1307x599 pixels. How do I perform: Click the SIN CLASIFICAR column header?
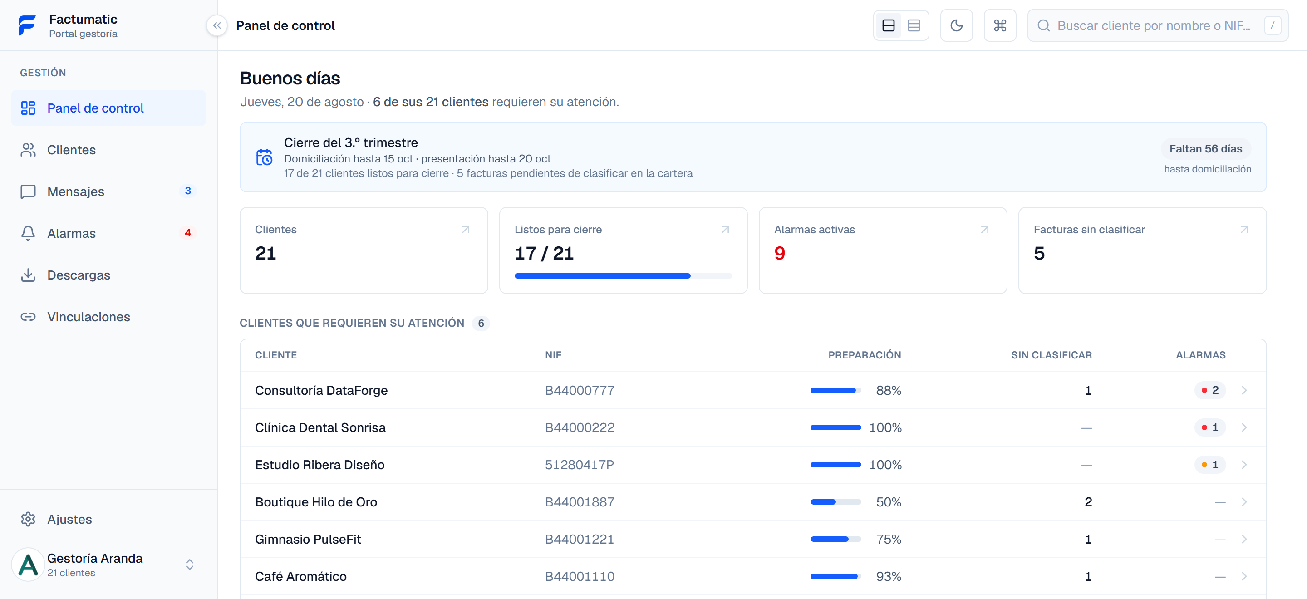tap(1051, 355)
